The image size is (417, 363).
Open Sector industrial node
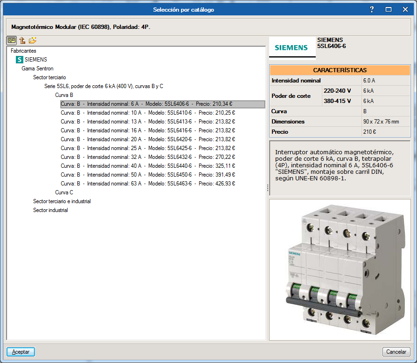pyautogui.click(x=50, y=210)
